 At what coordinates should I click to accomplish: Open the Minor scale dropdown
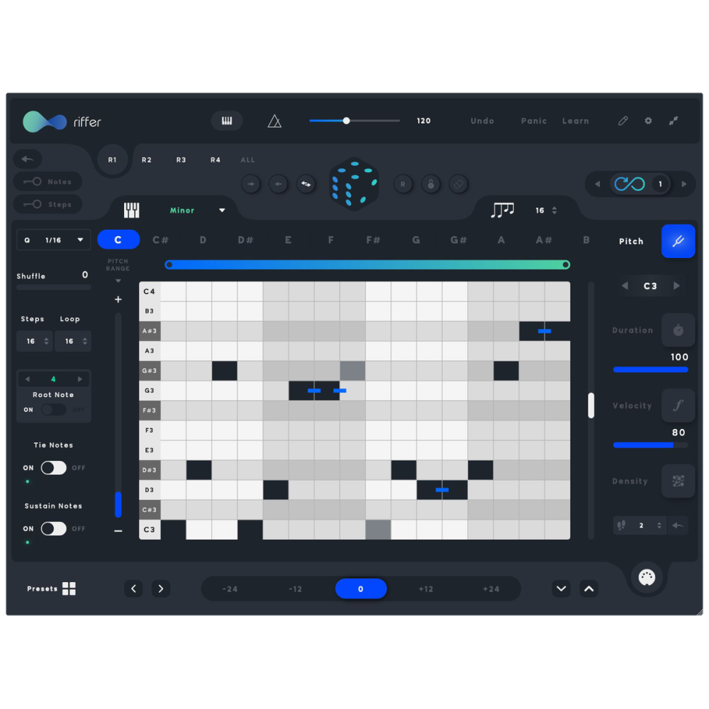click(x=221, y=211)
